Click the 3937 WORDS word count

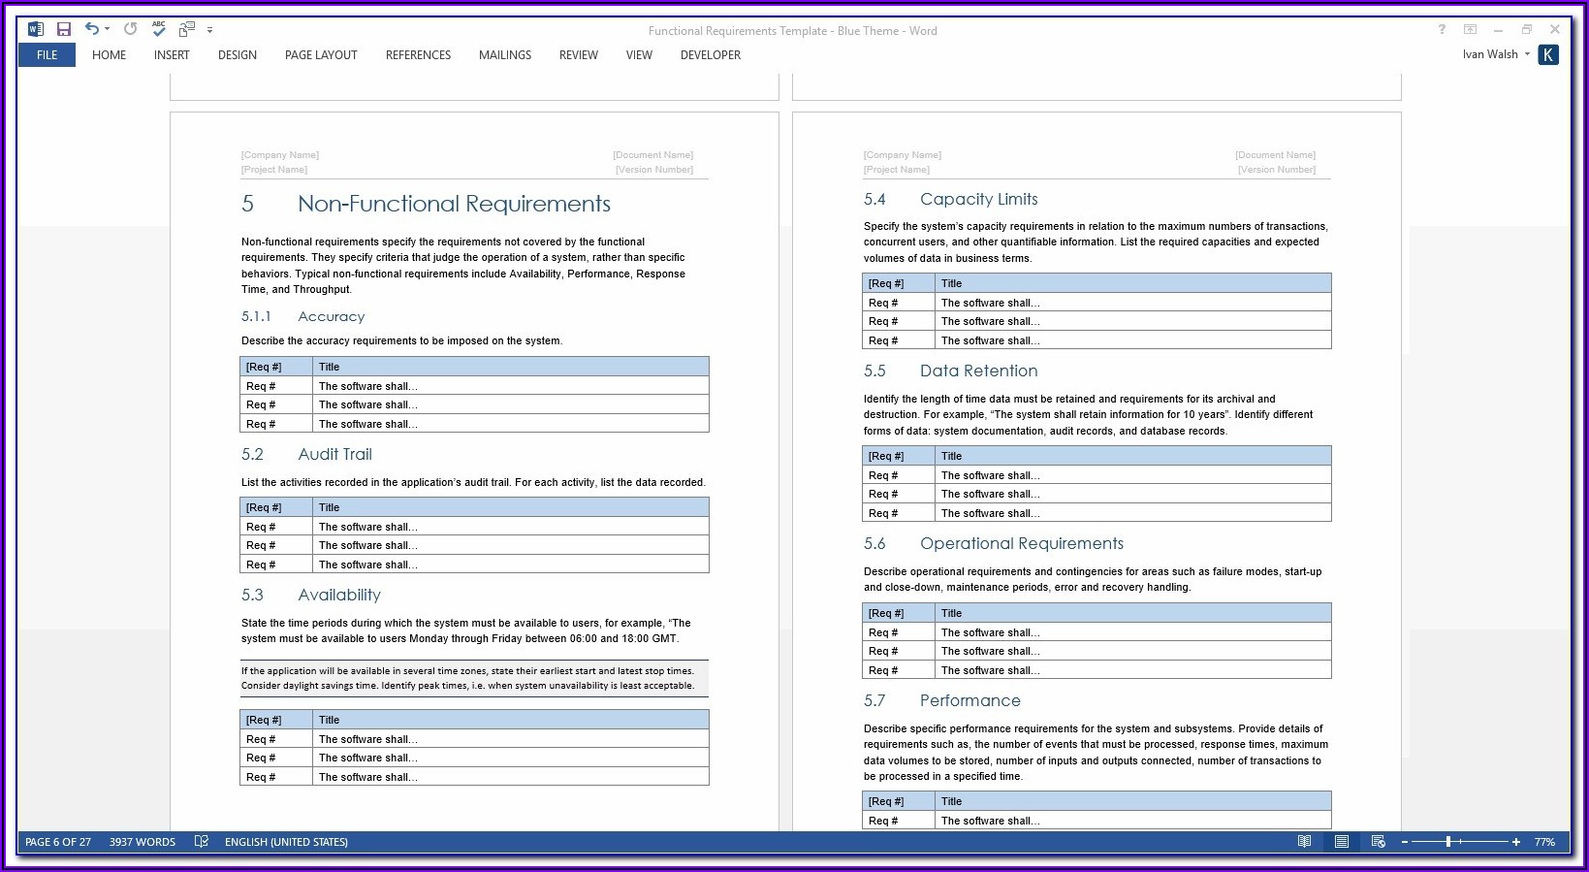click(x=142, y=842)
